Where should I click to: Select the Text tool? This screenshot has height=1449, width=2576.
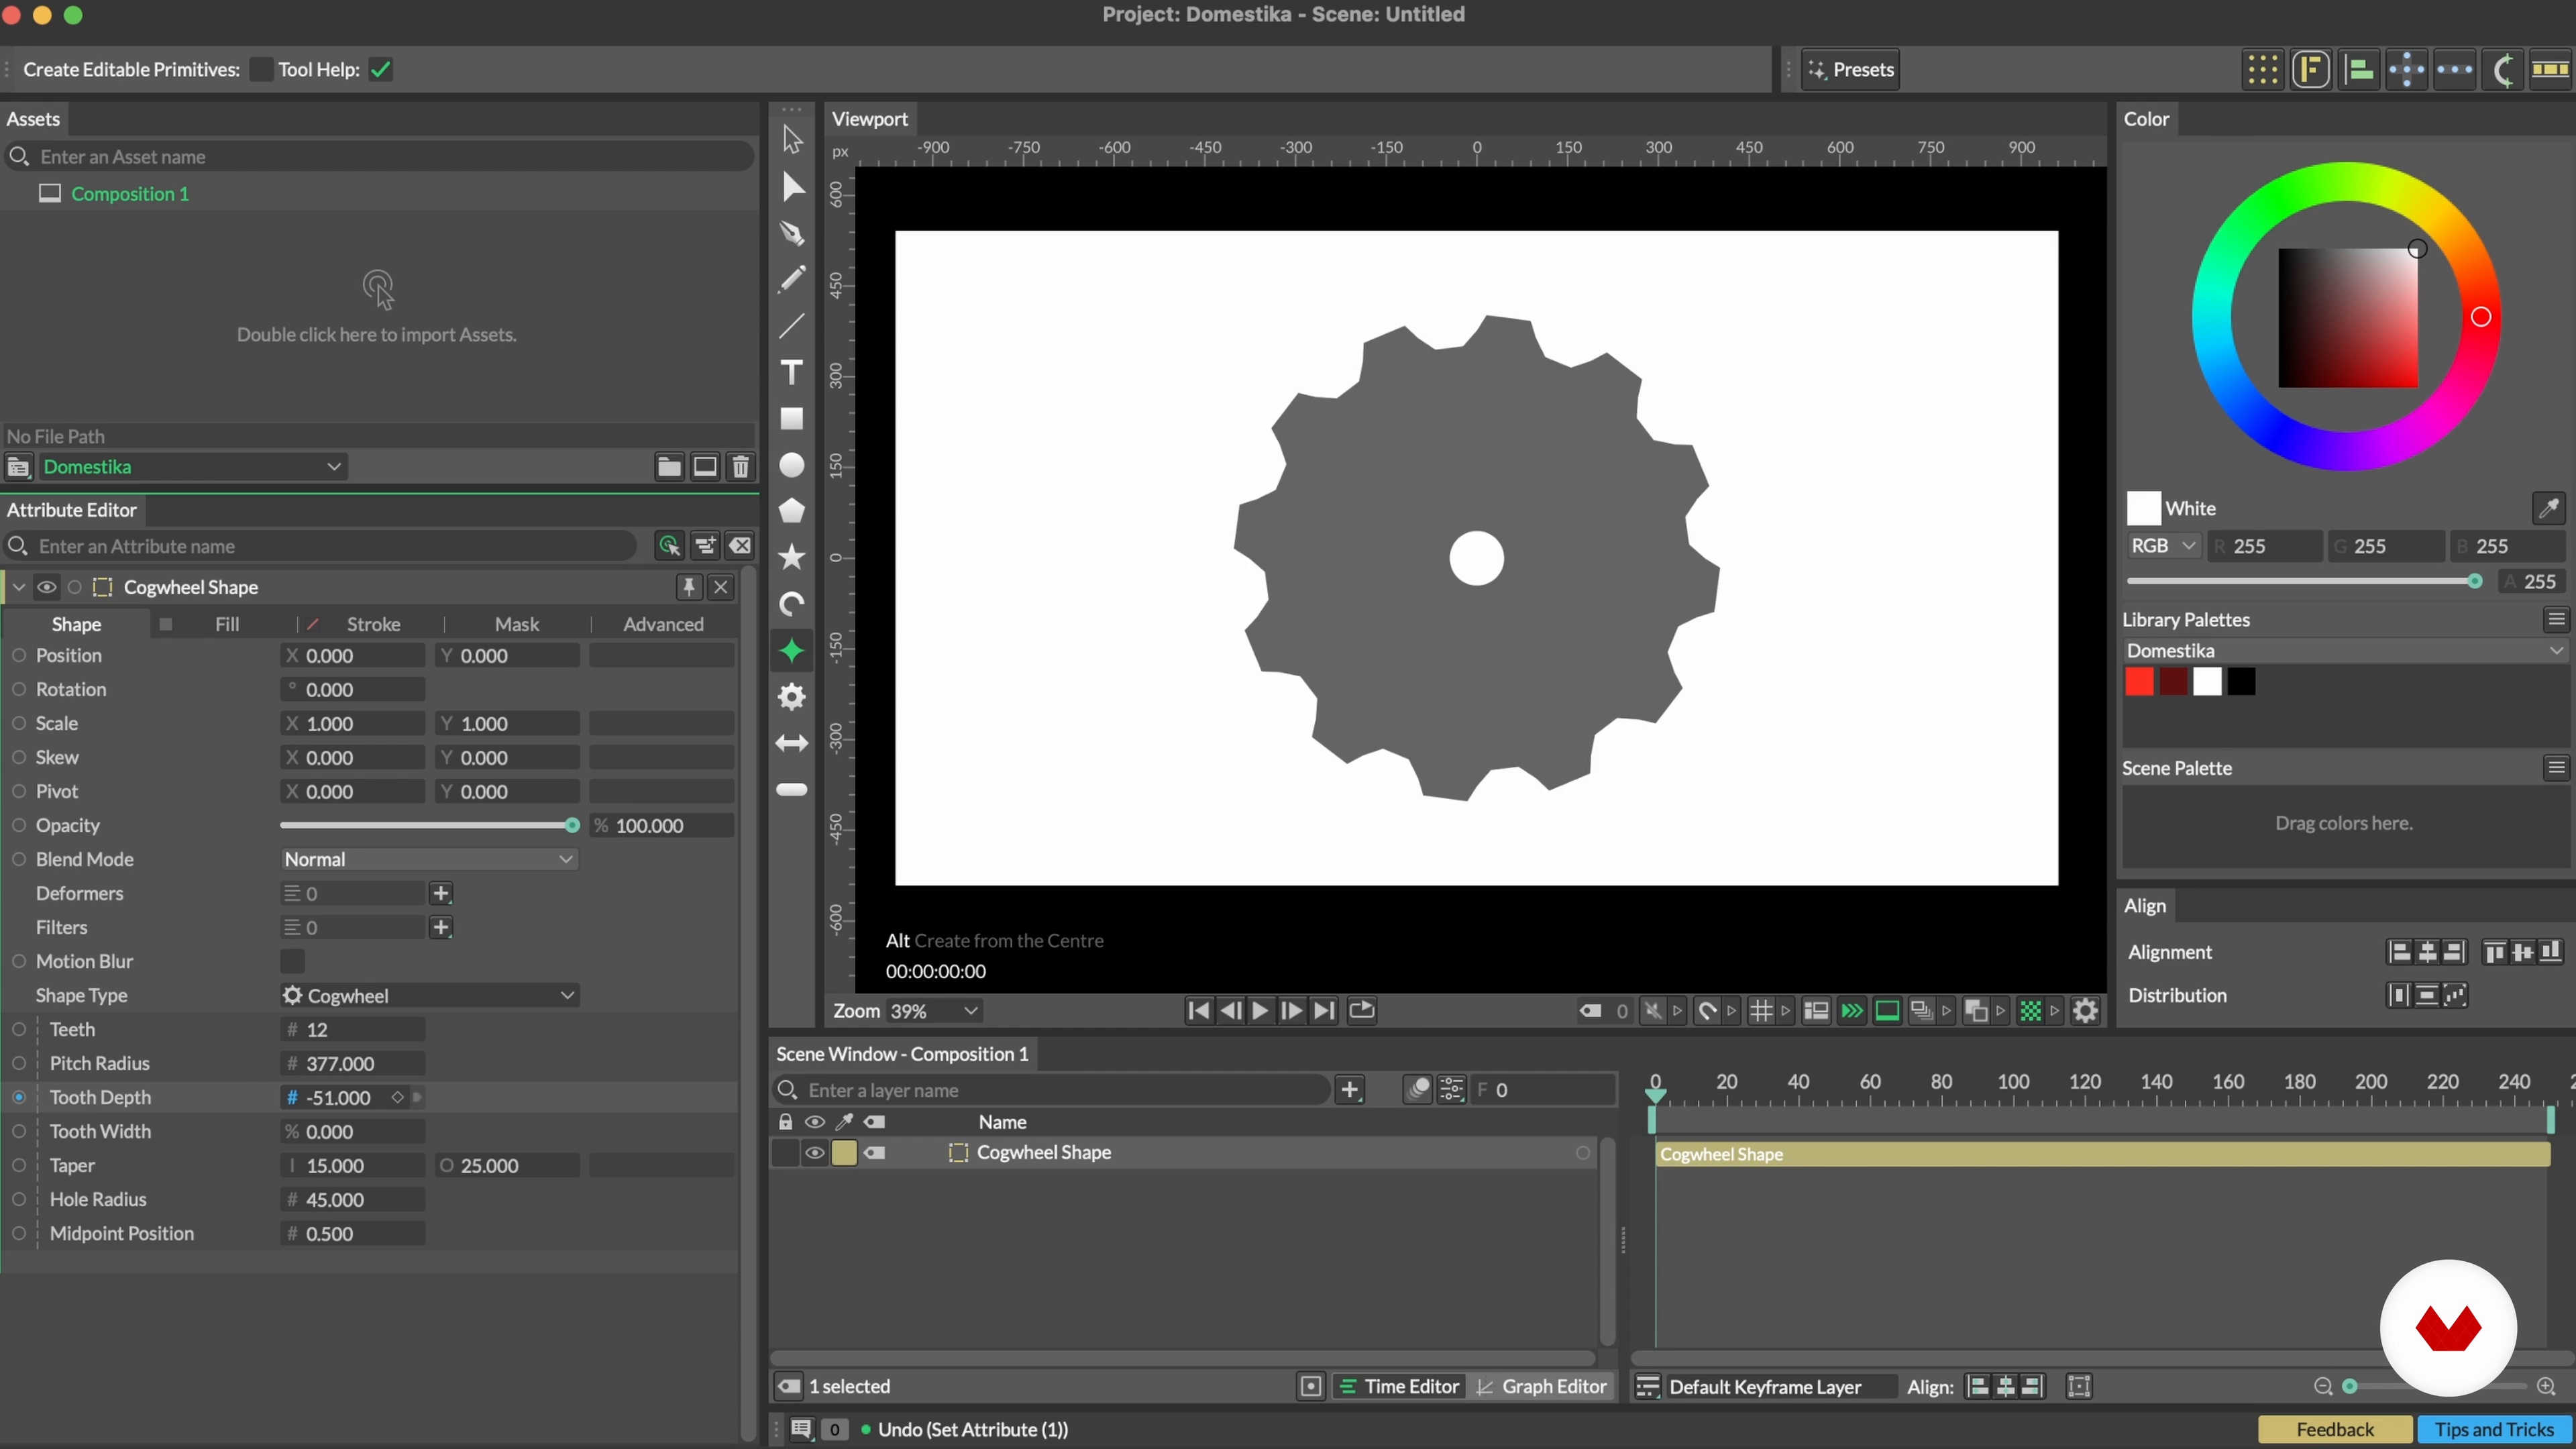click(x=792, y=372)
